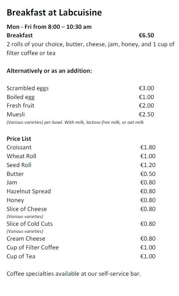Click the €6.50 breakfast price
Image resolution: width=179 pixels, height=296 pixels.
coord(147,35)
